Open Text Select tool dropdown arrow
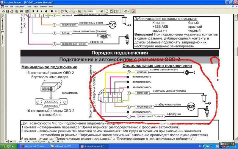This screenshot has width=238, height=149. click(76, 11)
